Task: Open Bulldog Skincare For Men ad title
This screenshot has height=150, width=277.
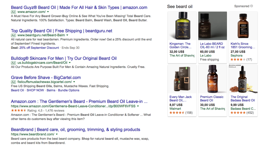Action: pos(64,58)
